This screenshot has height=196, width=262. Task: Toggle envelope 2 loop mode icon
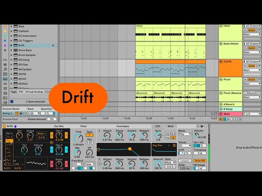click(x=99, y=164)
